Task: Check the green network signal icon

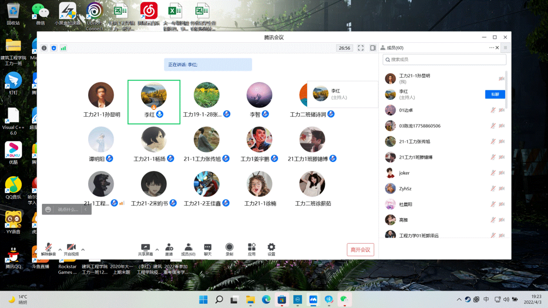Action: [x=63, y=48]
